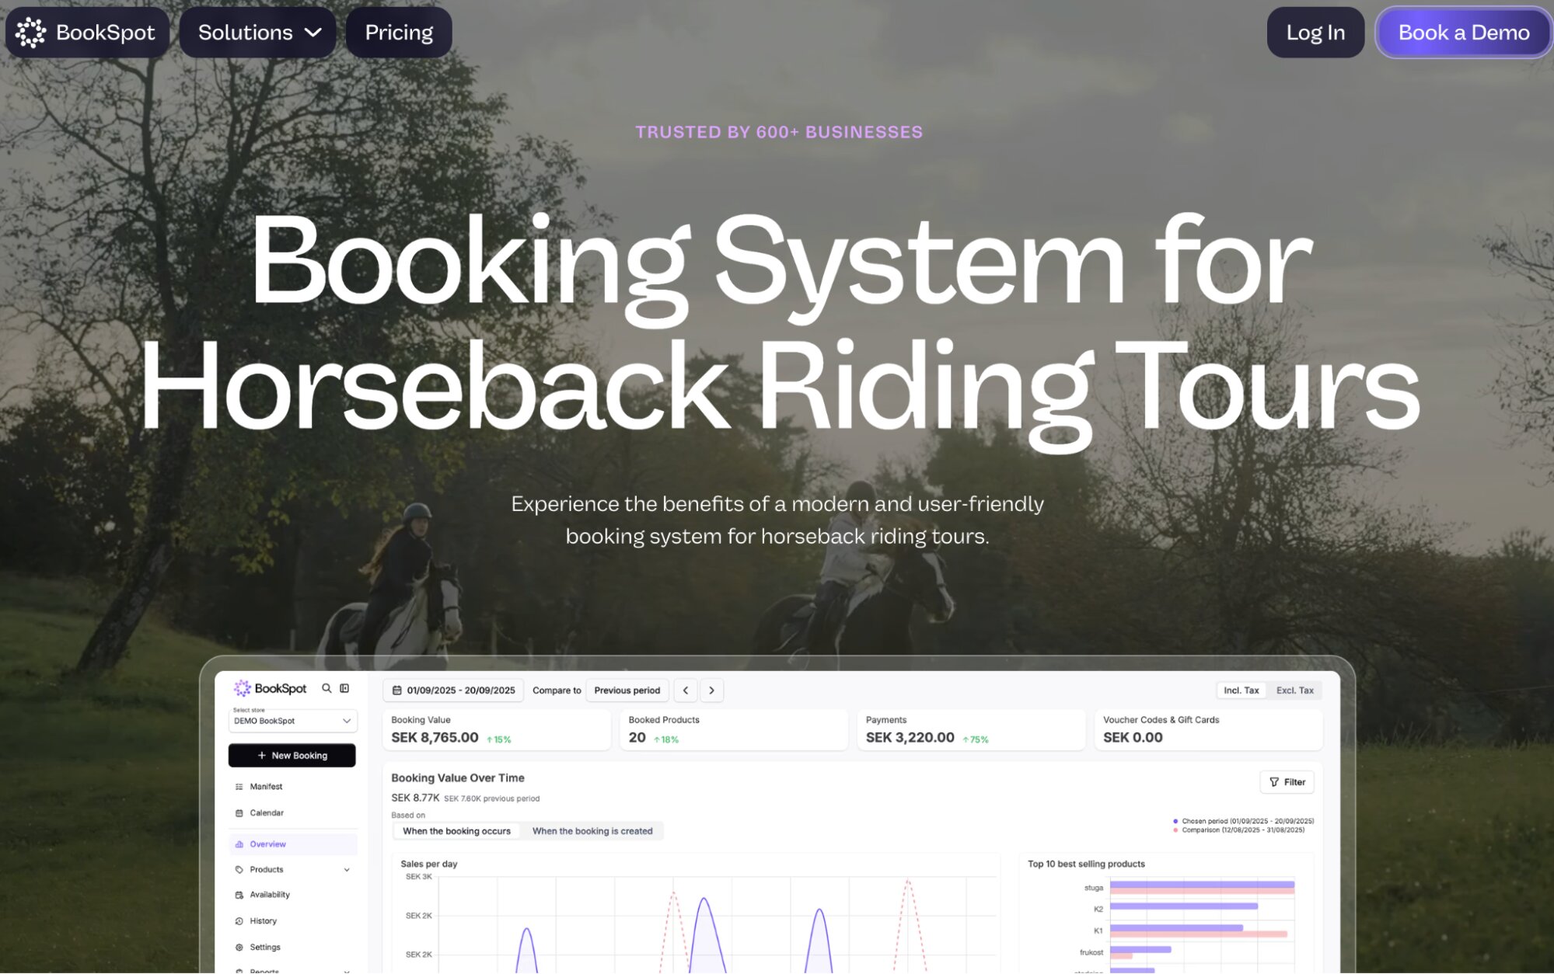Click the dashboard search magnifier icon

click(327, 688)
